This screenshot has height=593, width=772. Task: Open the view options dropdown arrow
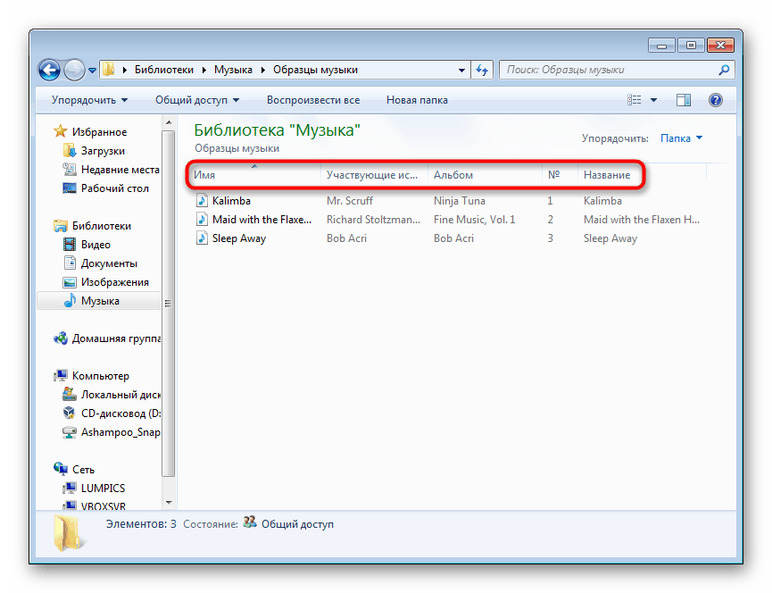(x=654, y=100)
